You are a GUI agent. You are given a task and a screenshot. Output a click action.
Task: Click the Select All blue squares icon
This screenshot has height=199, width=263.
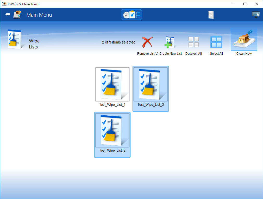tap(216, 42)
